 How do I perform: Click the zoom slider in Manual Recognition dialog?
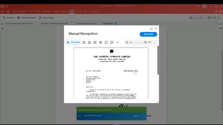(137, 42)
